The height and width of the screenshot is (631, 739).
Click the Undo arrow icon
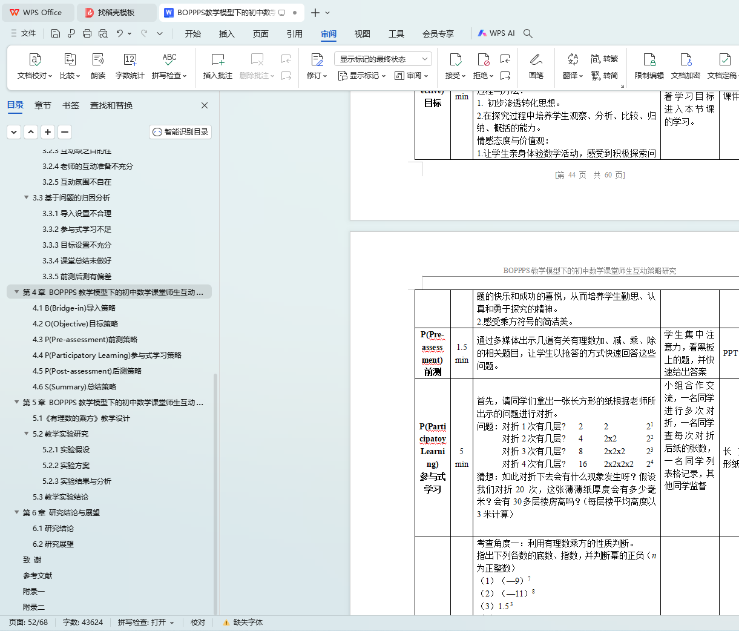120,33
